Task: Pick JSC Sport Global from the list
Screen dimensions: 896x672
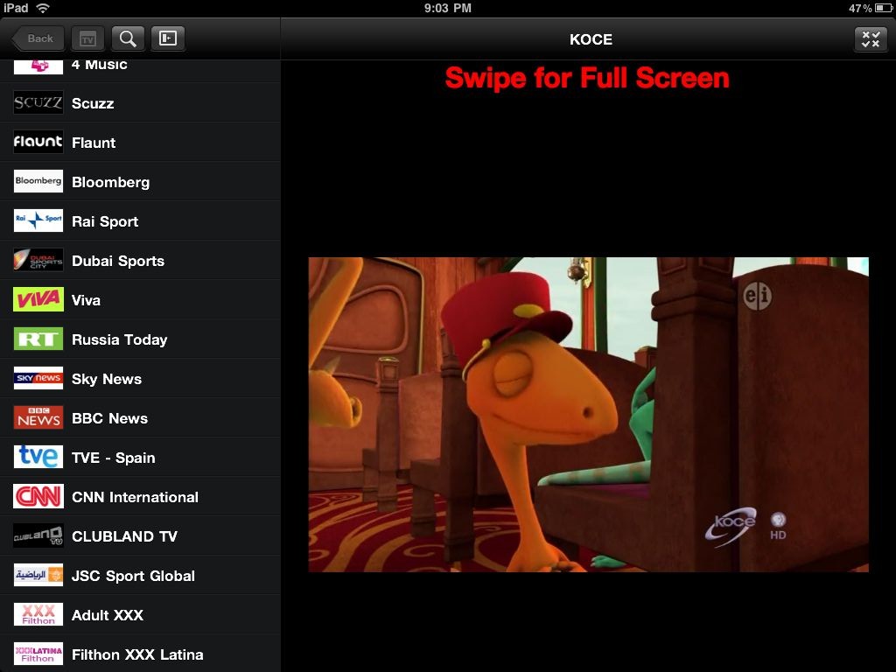Action: [x=133, y=576]
